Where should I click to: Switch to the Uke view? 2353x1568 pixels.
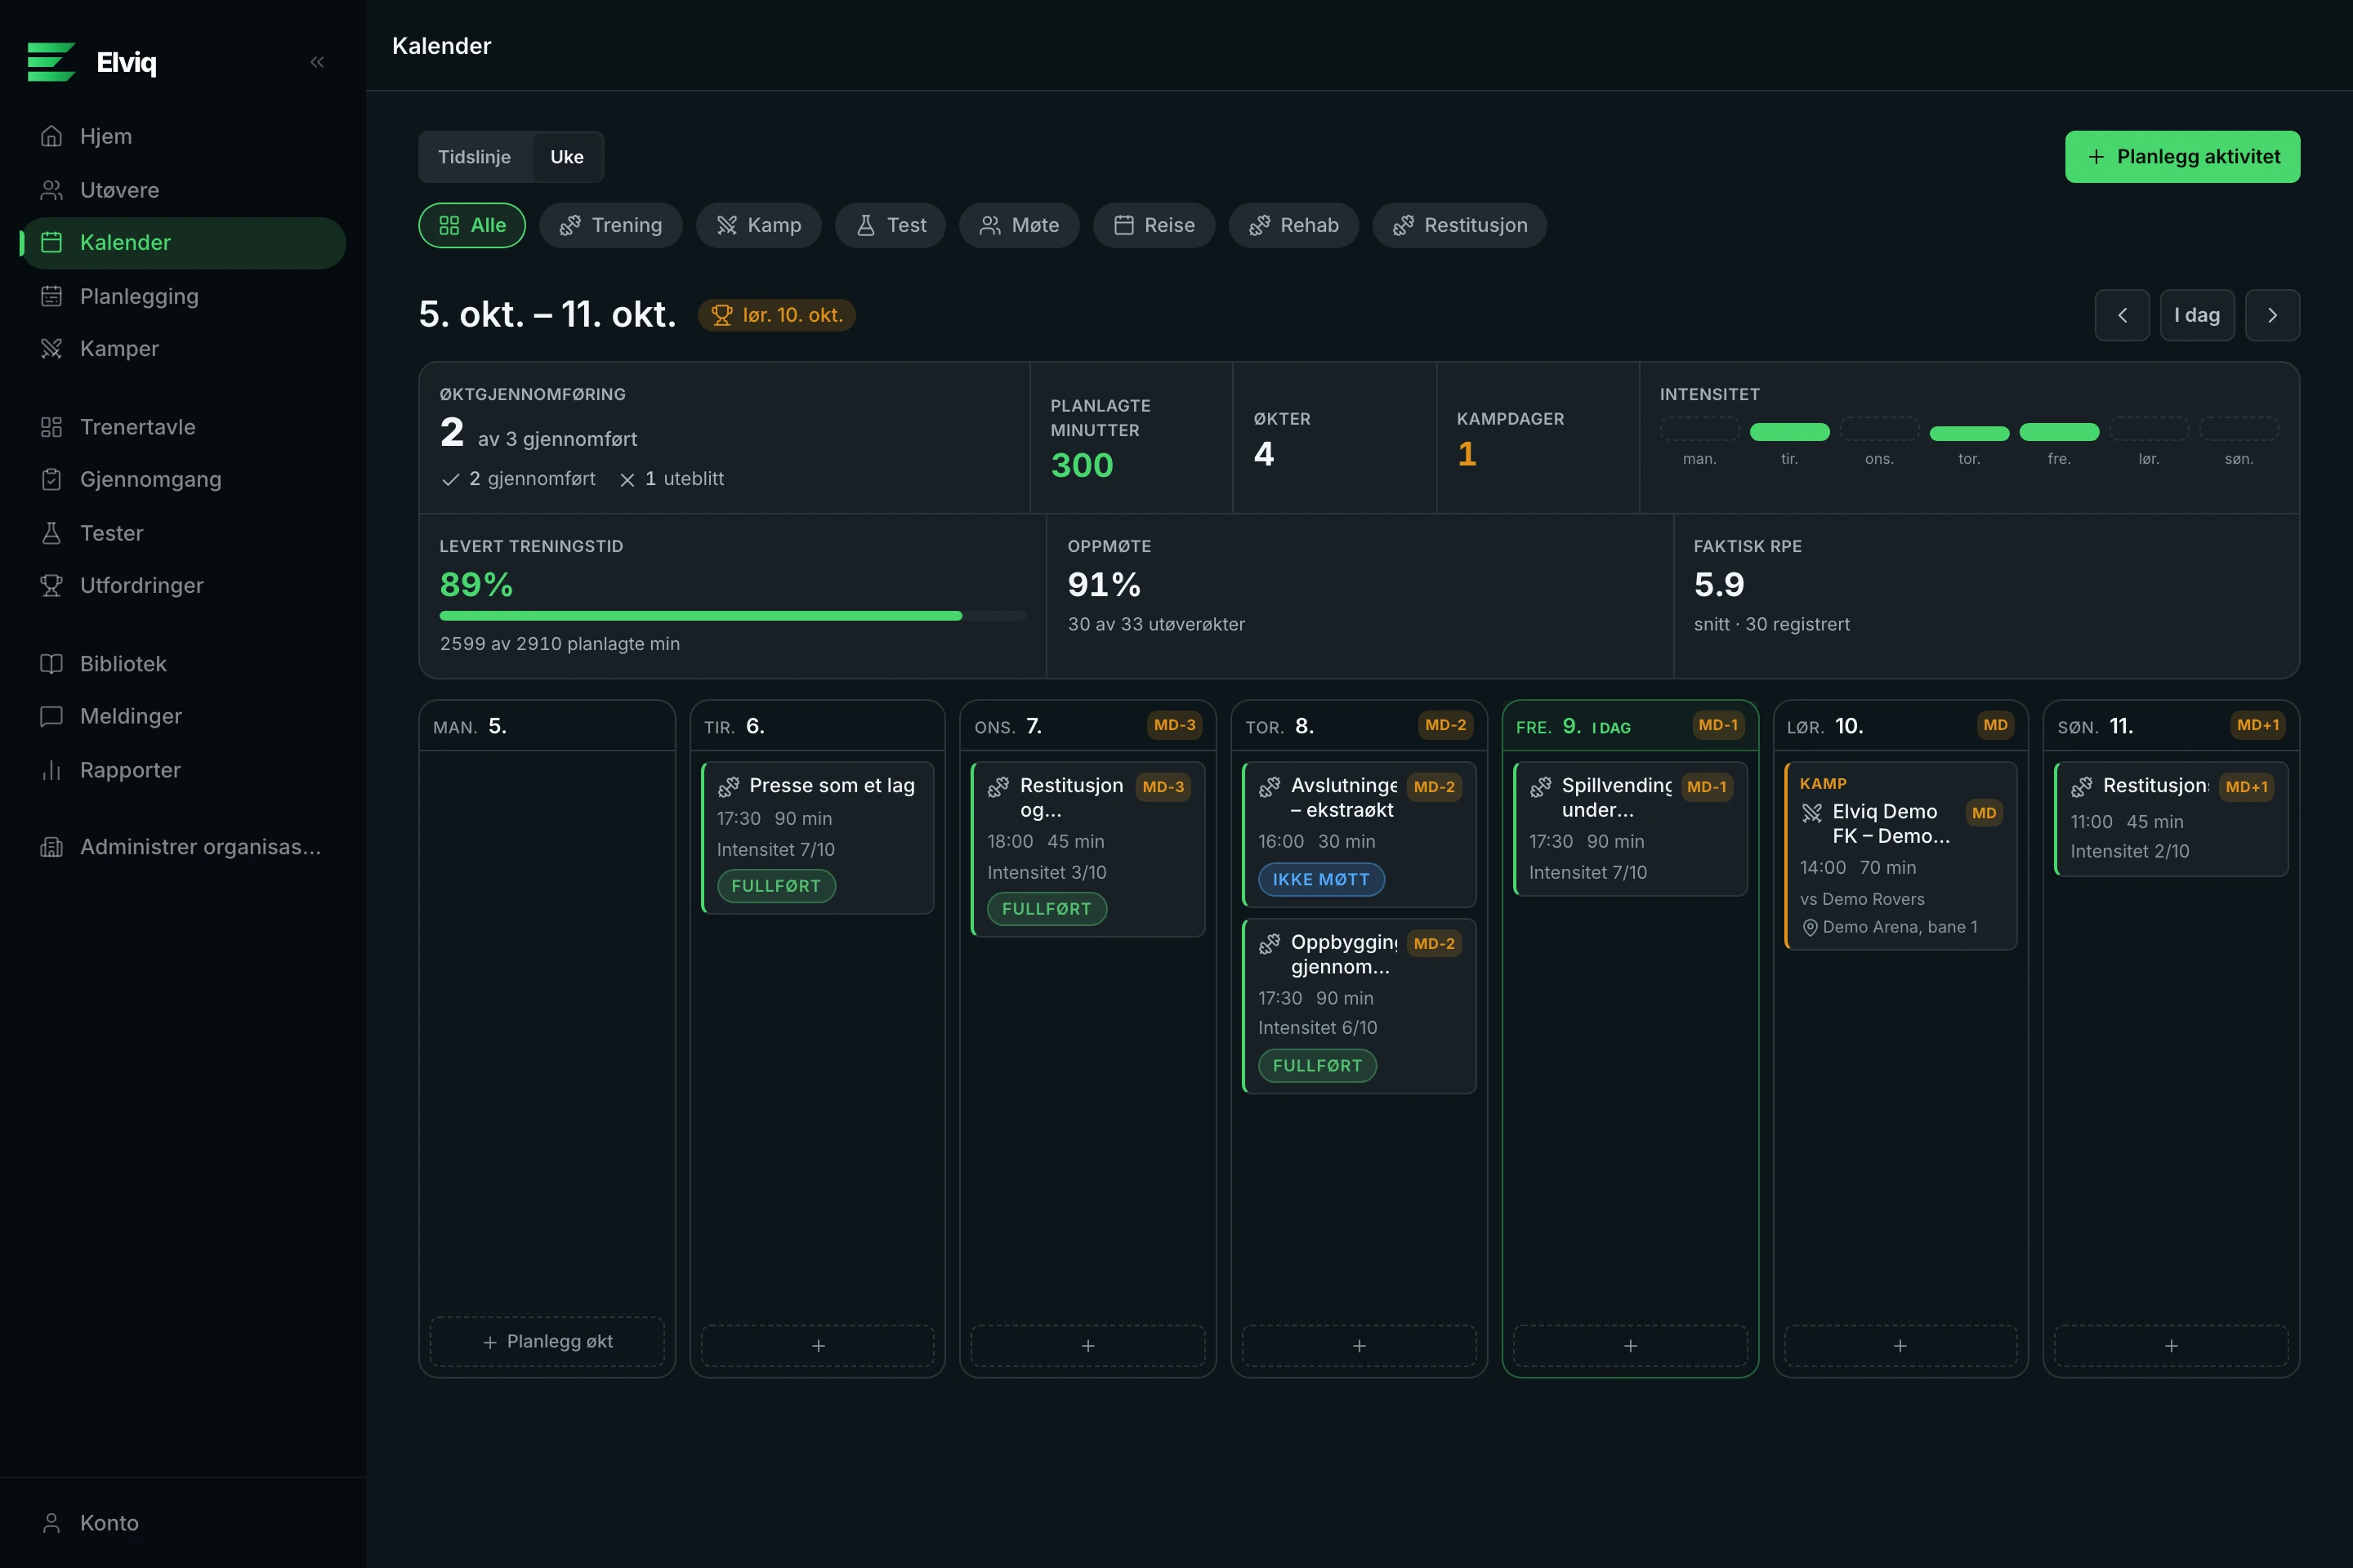click(x=566, y=157)
